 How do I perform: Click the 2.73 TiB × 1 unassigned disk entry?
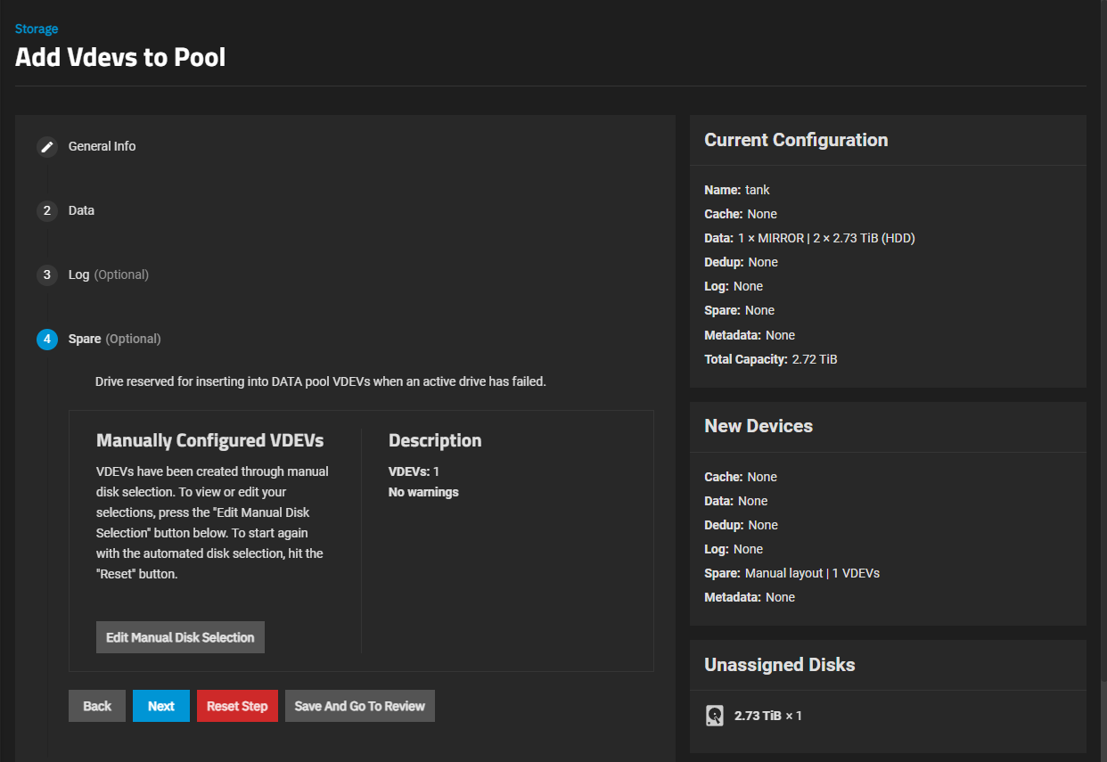[767, 716]
